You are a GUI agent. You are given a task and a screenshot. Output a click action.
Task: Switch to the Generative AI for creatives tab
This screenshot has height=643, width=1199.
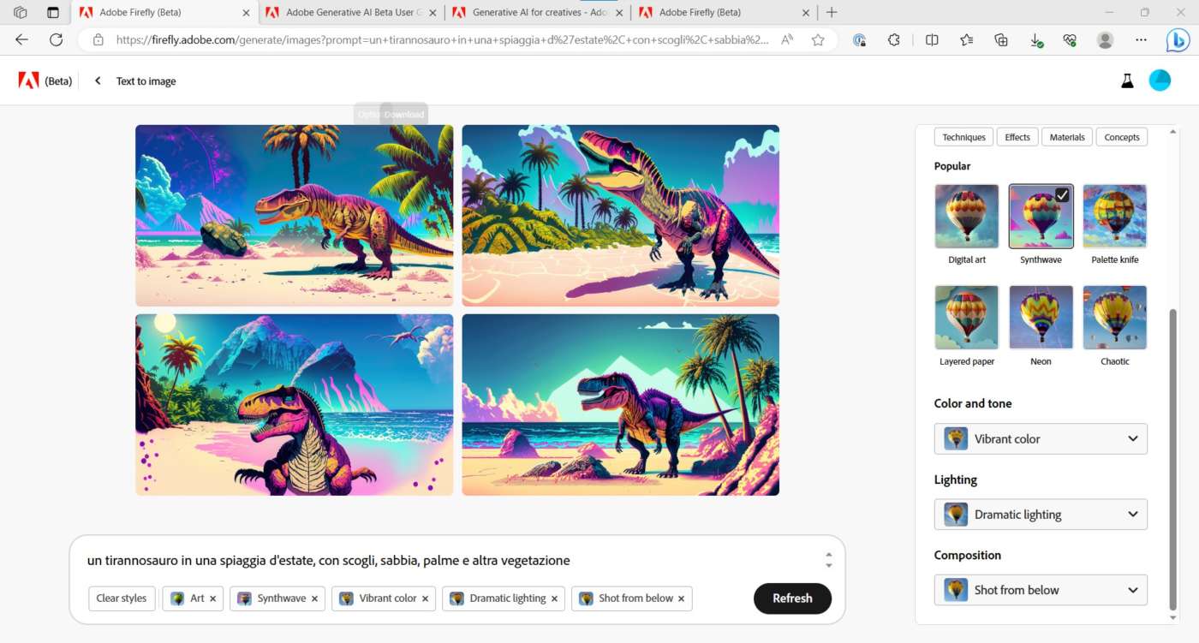pyautogui.click(x=536, y=13)
